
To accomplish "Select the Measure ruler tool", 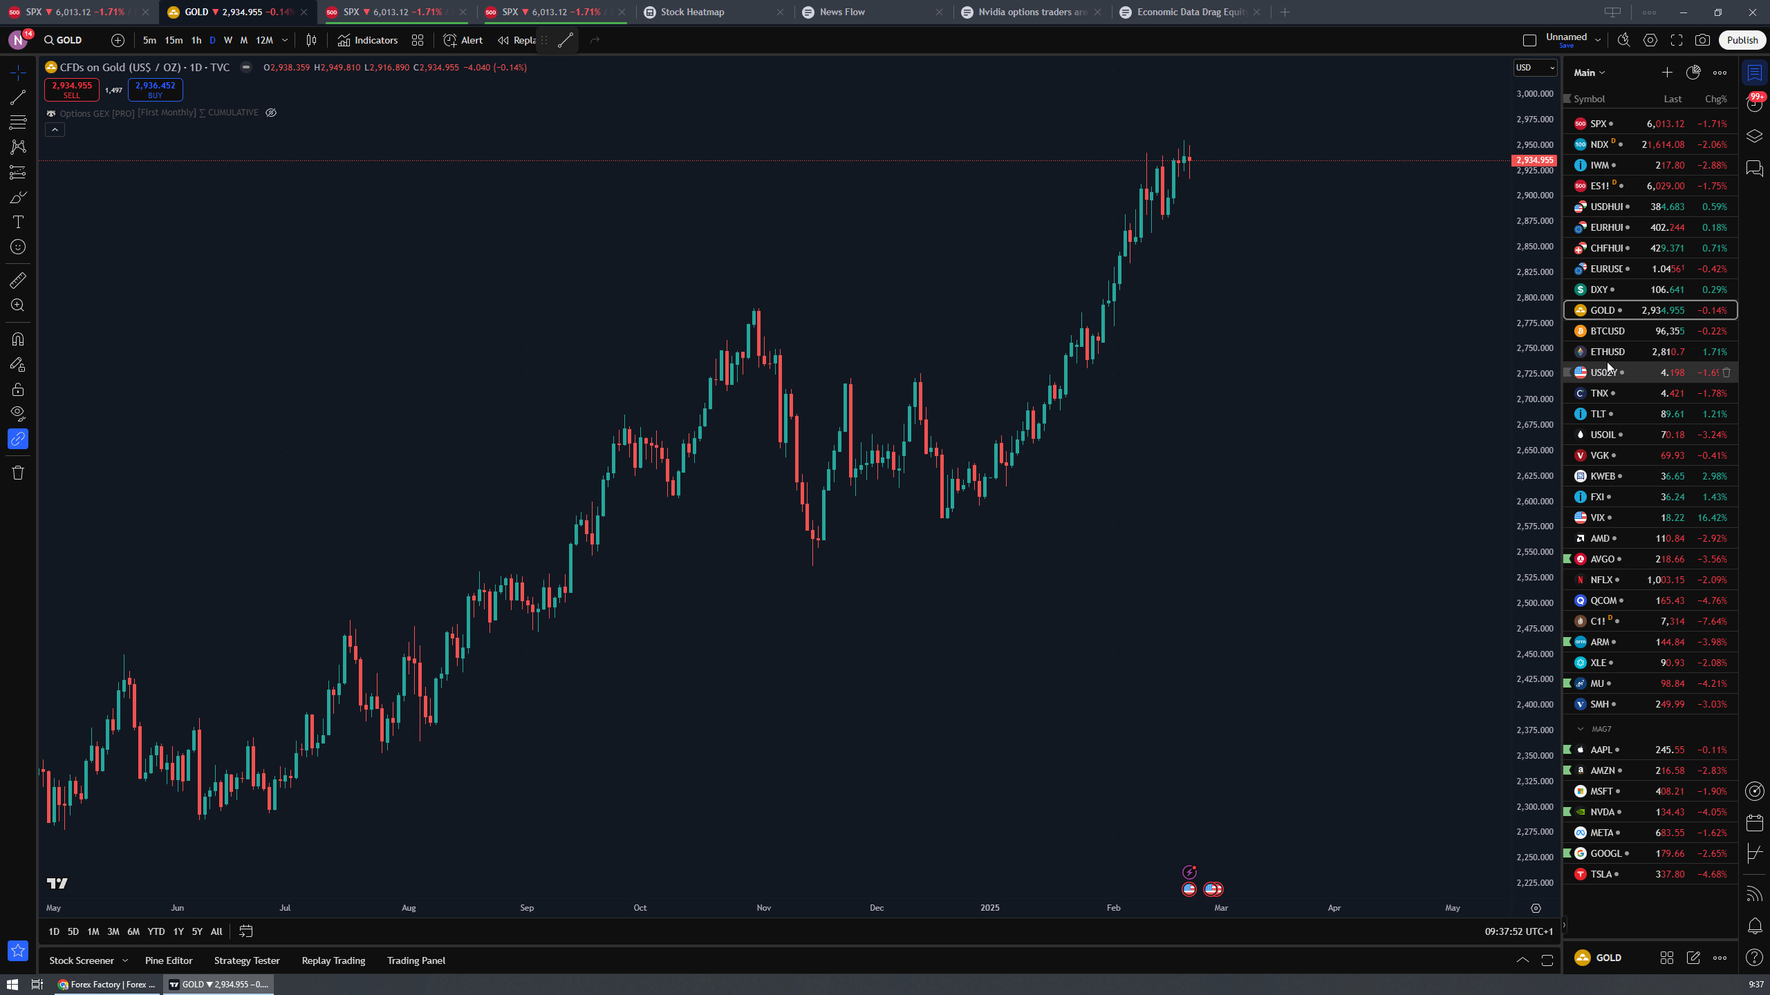I will tap(18, 281).
